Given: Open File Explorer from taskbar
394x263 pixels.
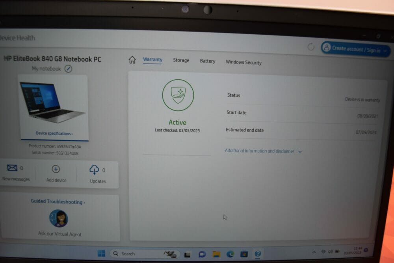Looking at the screenshot, I should [216, 254].
